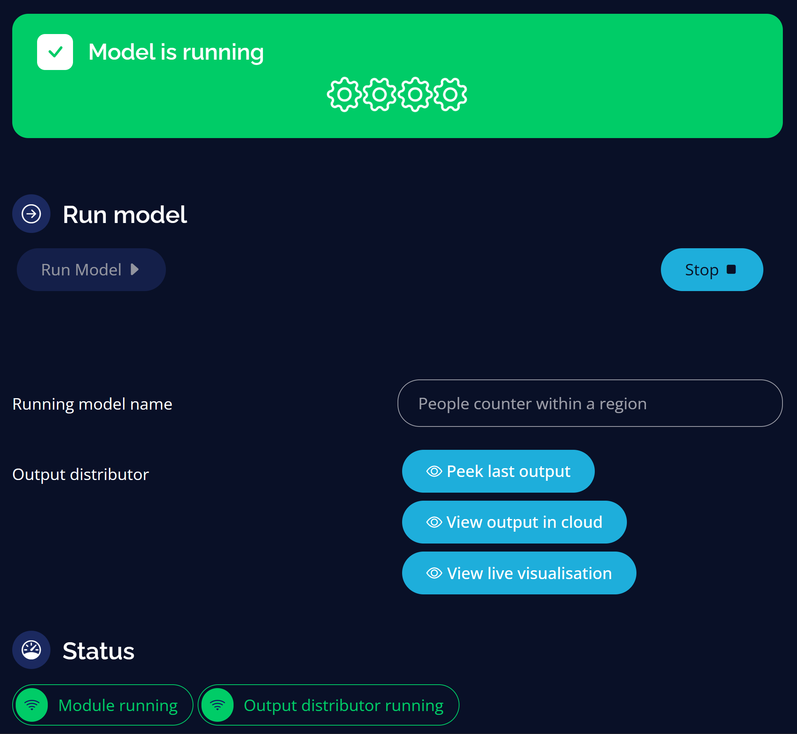Click the wifi icon for Module running

tap(32, 705)
